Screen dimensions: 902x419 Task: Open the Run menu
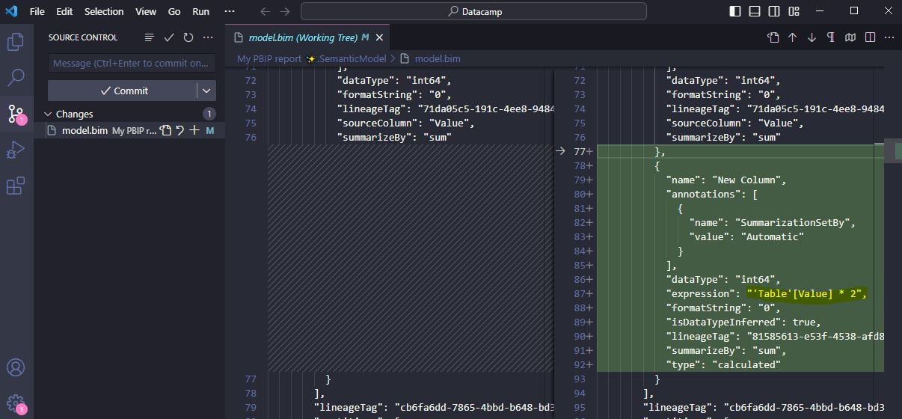(200, 11)
